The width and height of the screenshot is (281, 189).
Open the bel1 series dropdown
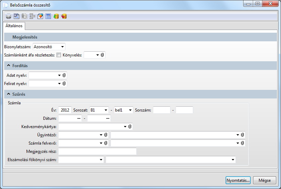pyautogui.click(x=130, y=110)
